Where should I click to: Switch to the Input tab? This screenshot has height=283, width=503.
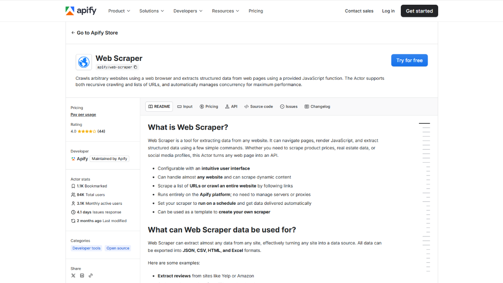(185, 107)
